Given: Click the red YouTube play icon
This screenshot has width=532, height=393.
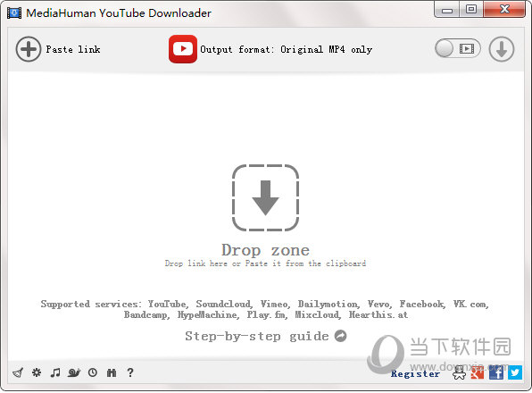Looking at the screenshot, I should [x=183, y=49].
